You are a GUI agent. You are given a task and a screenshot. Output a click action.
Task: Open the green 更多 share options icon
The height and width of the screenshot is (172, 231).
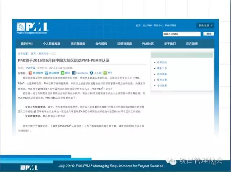(105, 73)
